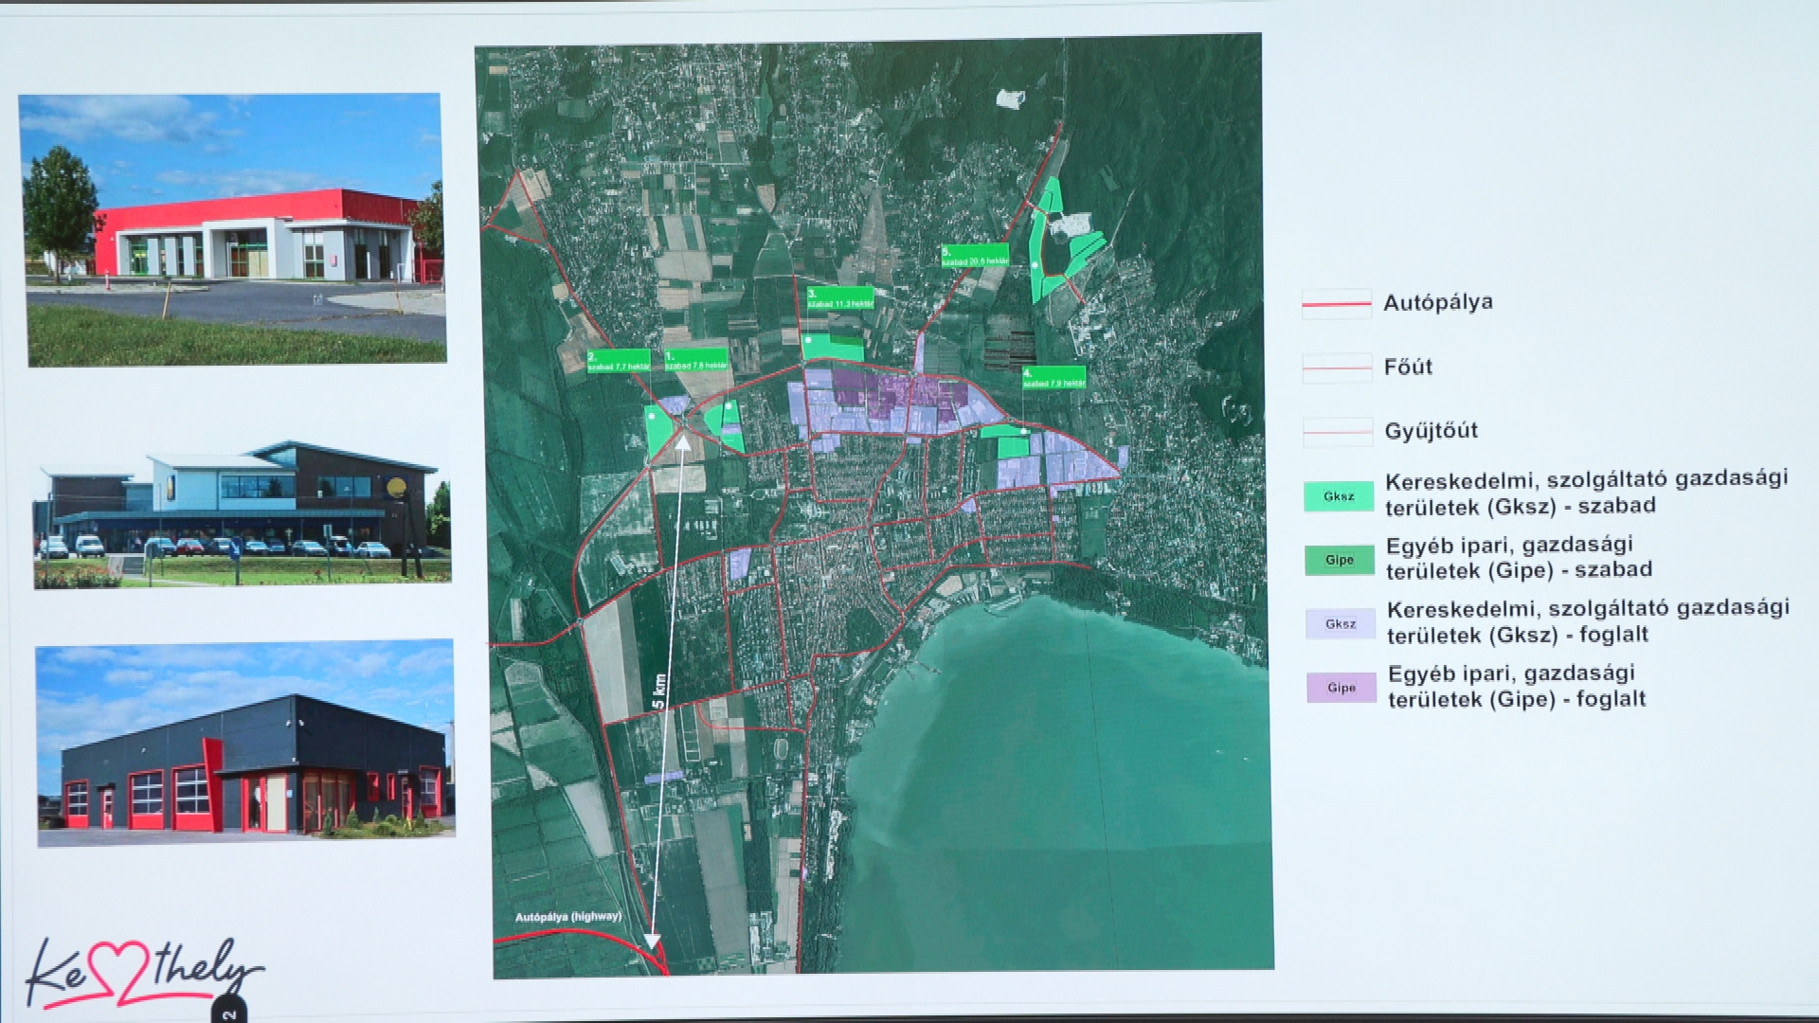Click the darker green Gipe szabad swatch
Image resolution: width=1819 pixels, height=1023 pixels.
click(1339, 560)
